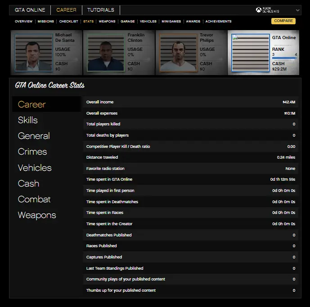Select Michael De Santa mugshot

[34, 53]
